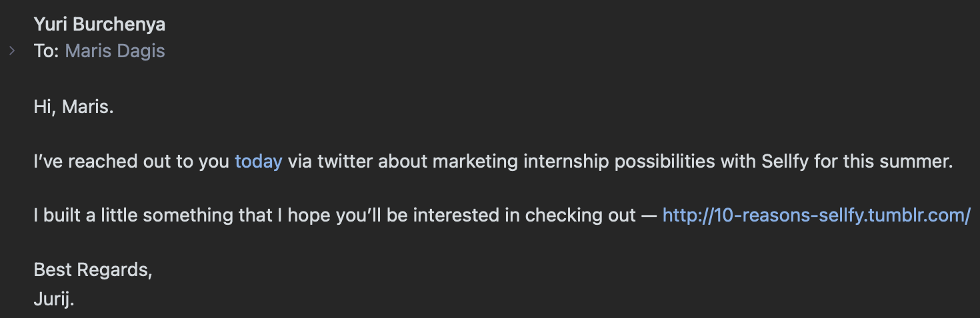Open the 10-reasons-sellfy.tumblr.com link
The image size is (980, 318).
click(817, 216)
